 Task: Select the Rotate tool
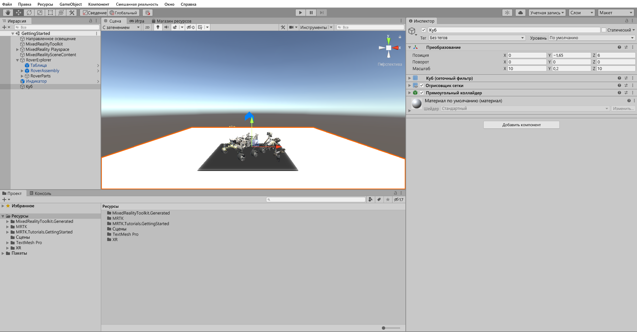click(x=29, y=13)
